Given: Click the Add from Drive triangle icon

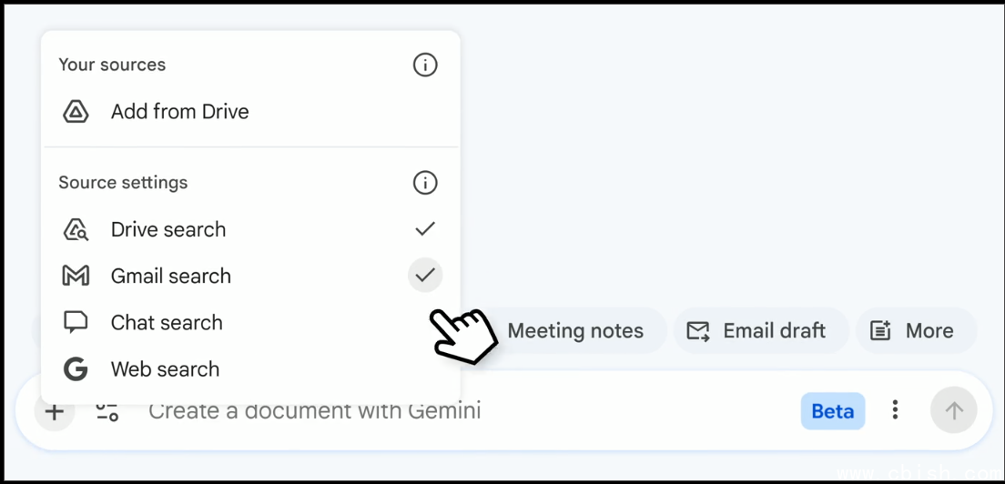Looking at the screenshot, I should [76, 112].
